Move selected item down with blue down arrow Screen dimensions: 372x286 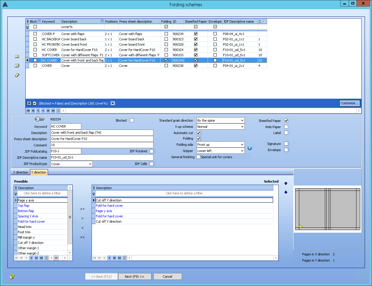click(x=286, y=192)
